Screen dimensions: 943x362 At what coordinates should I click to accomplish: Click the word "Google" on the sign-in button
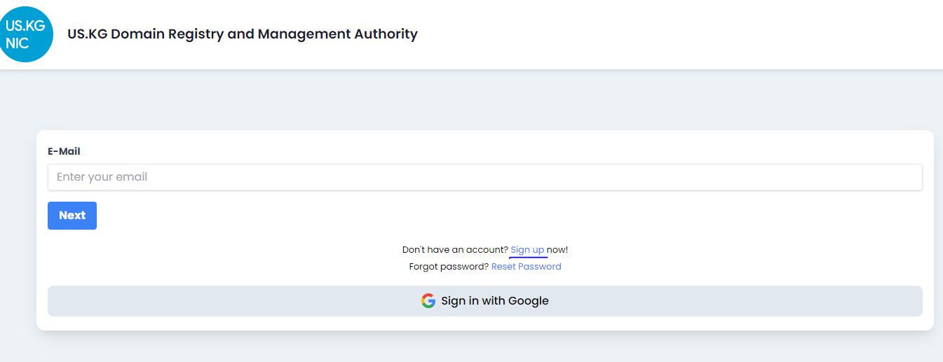tap(529, 301)
